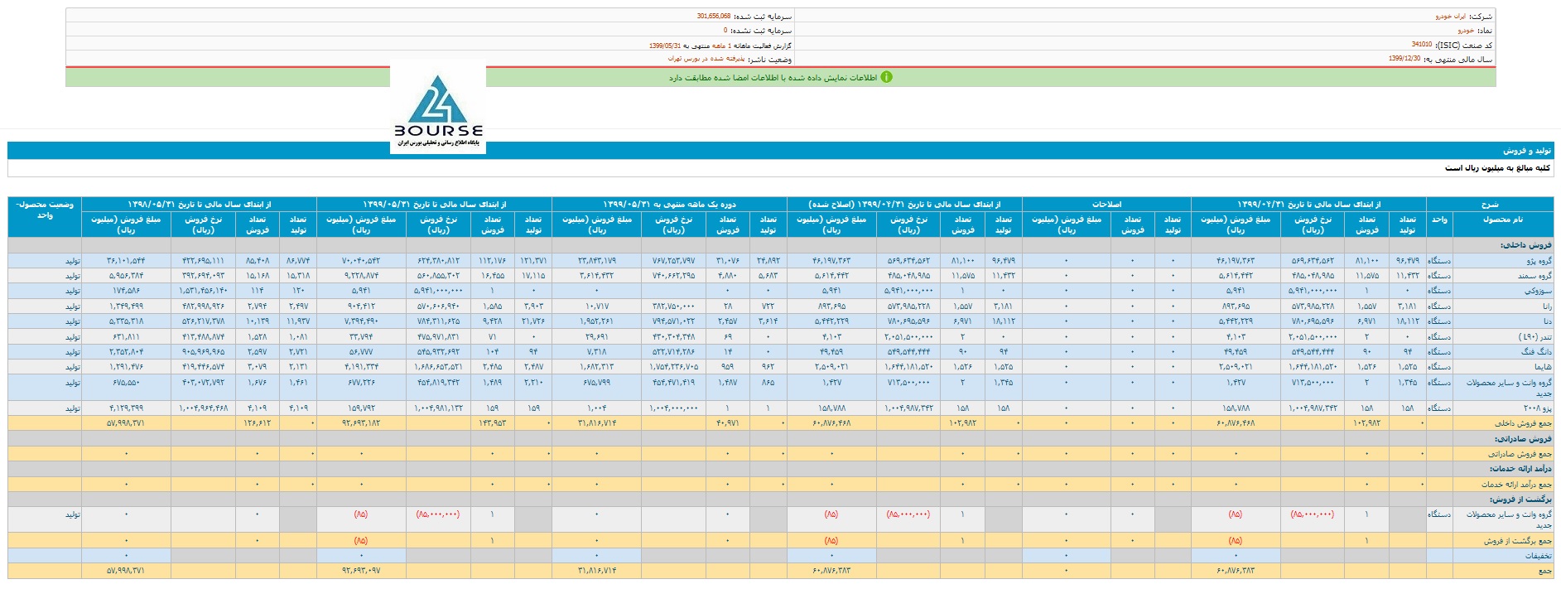
Task: Click "گروه وانت و سایر محصولات جدید" under برگشت از فروش
Action: pyautogui.click(x=1510, y=519)
